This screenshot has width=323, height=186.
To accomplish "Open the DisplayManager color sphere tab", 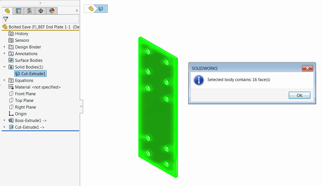I will point(52,11).
